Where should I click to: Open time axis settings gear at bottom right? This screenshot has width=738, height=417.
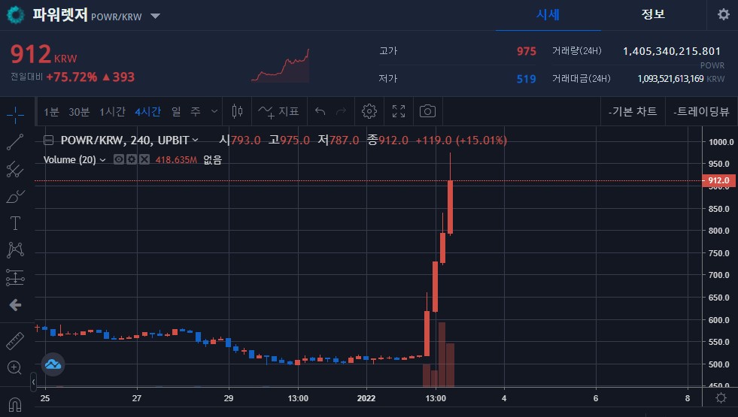pyautogui.click(x=721, y=398)
